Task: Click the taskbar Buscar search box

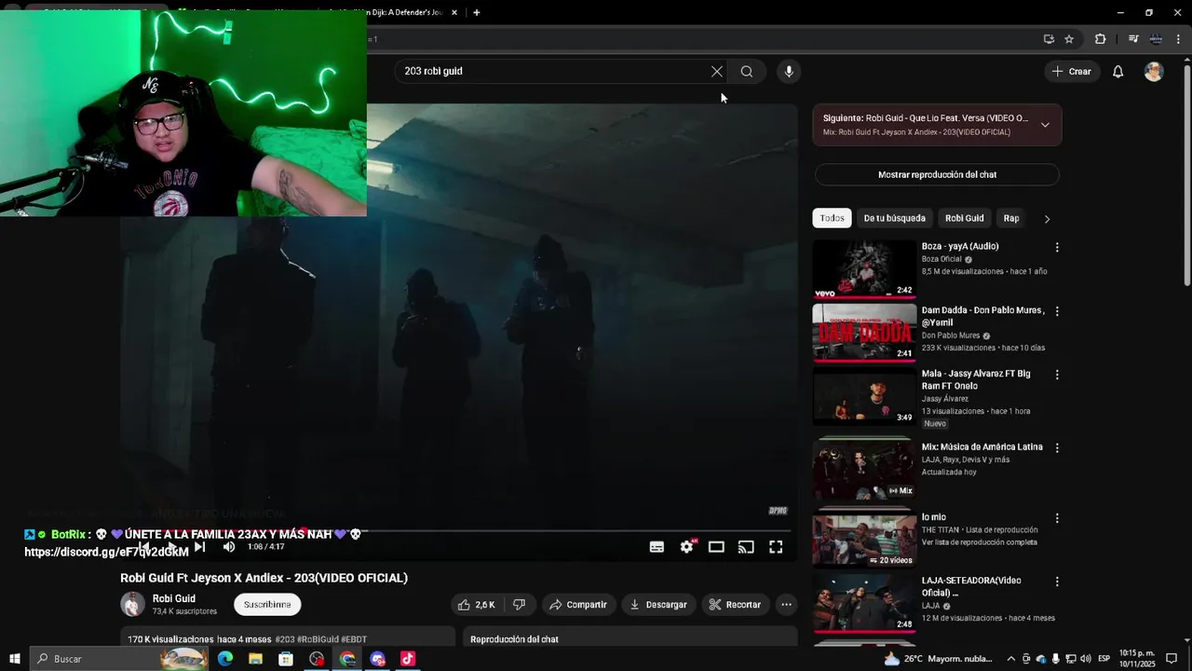Action: (119, 659)
